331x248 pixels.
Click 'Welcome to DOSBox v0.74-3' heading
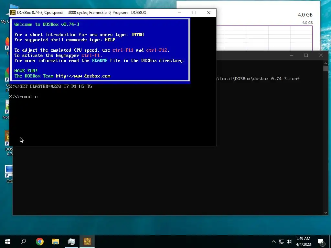click(47, 24)
